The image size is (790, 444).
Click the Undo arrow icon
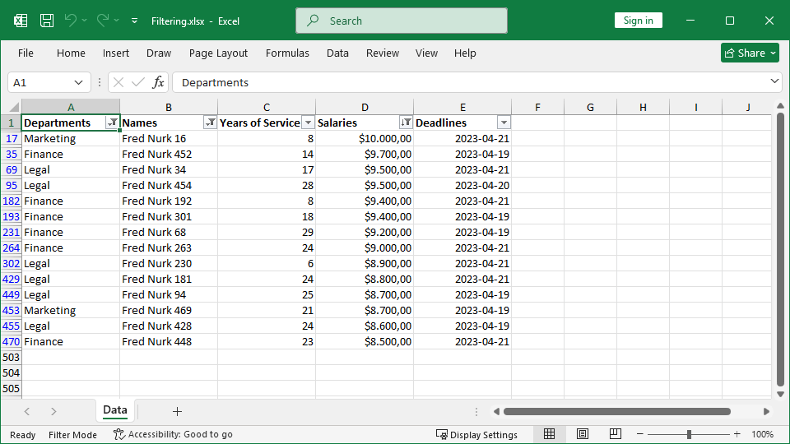tap(71, 21)
